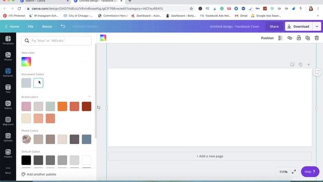Click the toolbar rainbow color icon
The width and height of the screenshot is (323, 182).
103,38
